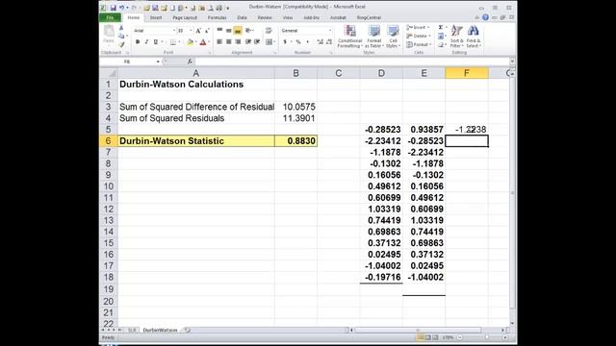616x346 pixels.
Task: Click the Paste button
Action: tap(109, 35)
